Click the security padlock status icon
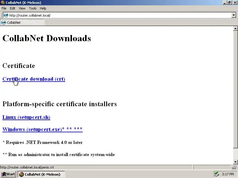The width and height of the screenshot is (238, 178). click(234, 167)
